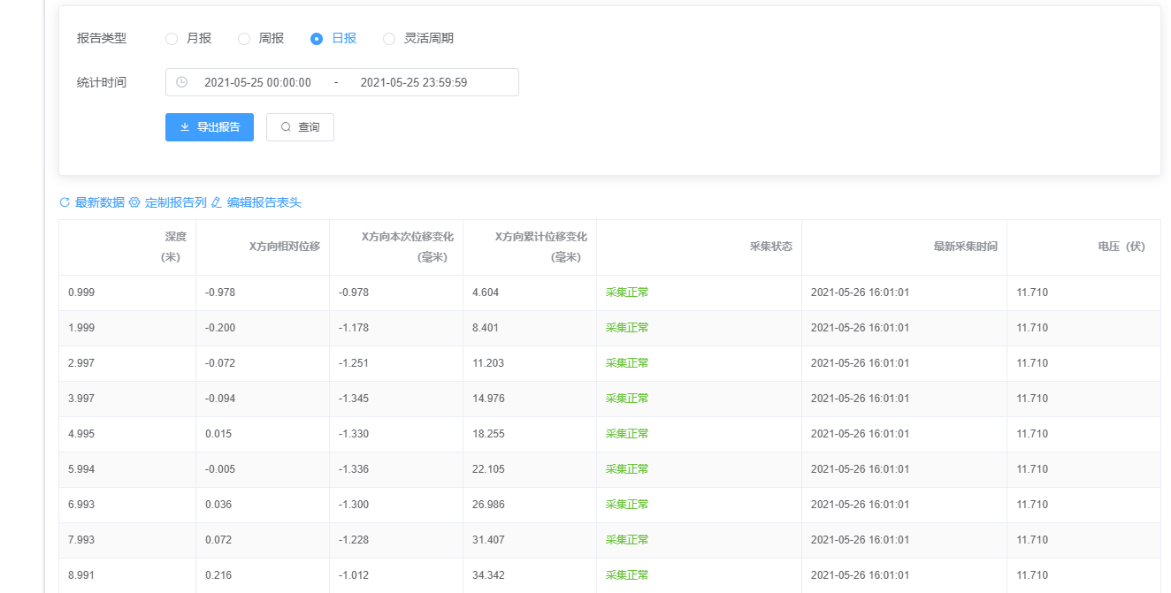Click start time 2021-05-25 00:00:00

[x=257, y=82]
